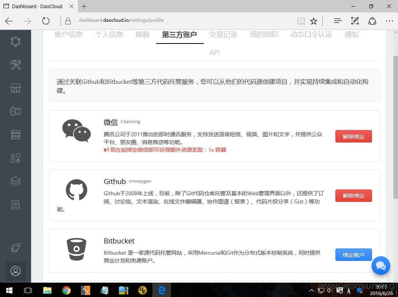Viewport: 398px width, 297px height.
Task: Show hidden system tray icons
Action: pyautogui.click(x=312, y=291)
